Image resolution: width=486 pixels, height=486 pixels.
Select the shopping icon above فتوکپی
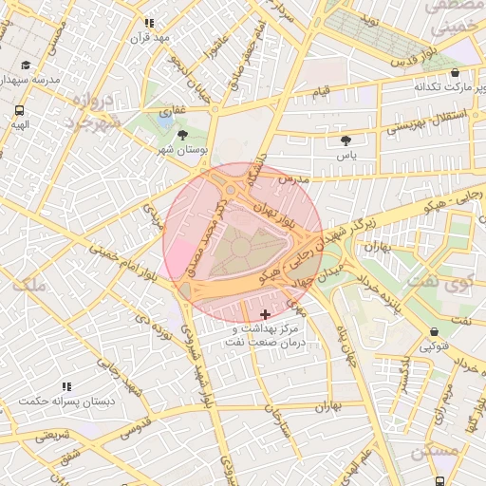click(x=434, y=331)
